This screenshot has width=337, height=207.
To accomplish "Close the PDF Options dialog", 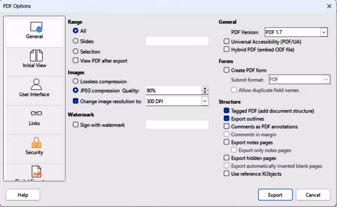I will point(329,6).
